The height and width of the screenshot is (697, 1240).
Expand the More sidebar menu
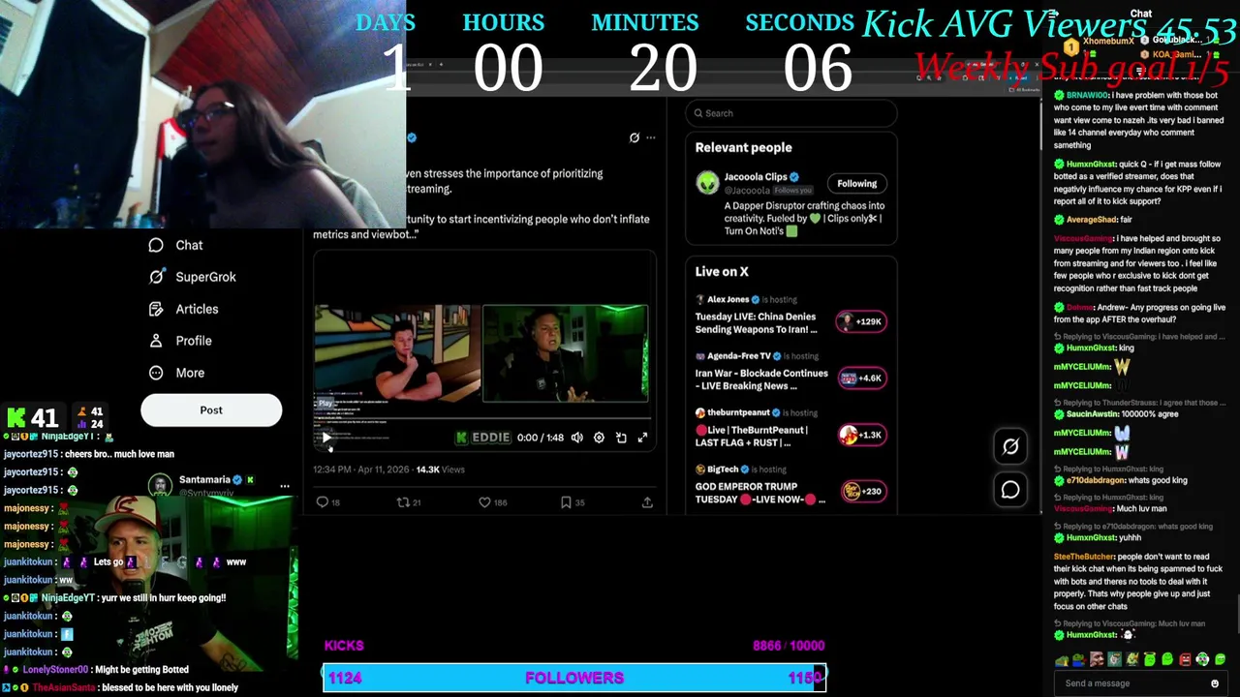(190, 373)
